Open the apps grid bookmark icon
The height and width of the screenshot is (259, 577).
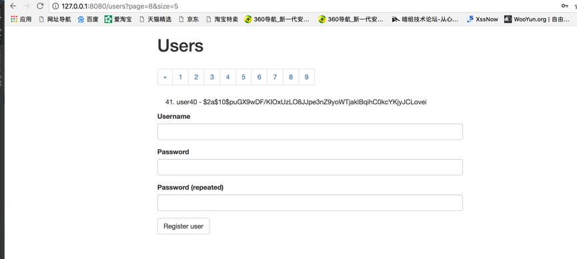pyautogui.click(x=15, y=19)
